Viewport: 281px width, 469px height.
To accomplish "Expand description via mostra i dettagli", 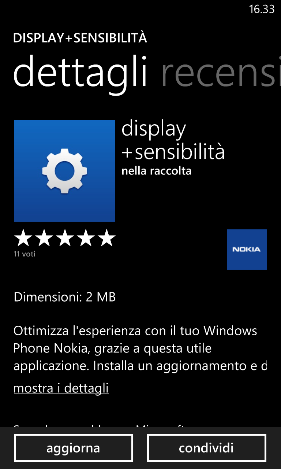I will tap(61, 388).
